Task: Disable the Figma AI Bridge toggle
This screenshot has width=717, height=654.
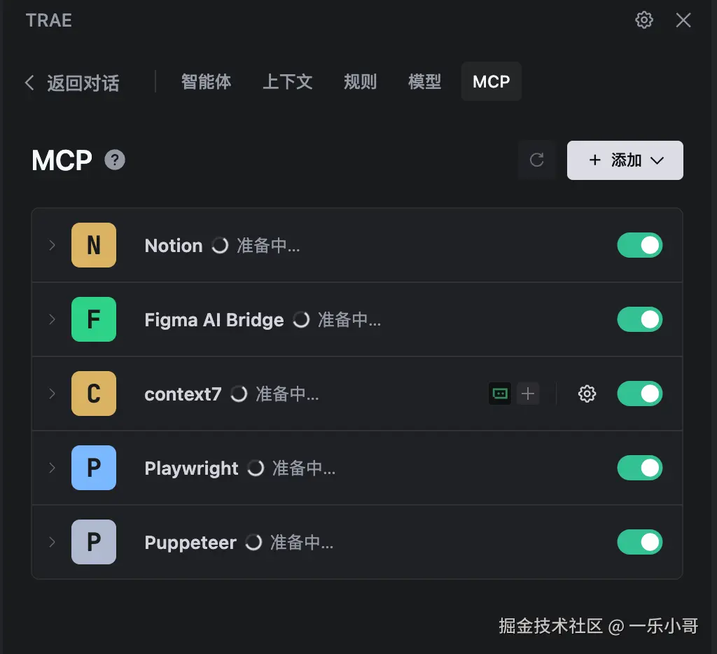Action: click(x=640, y=319)
